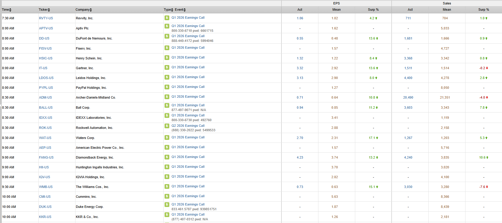
Task: Open the FANG-US ticker link
Action: click(x=46, y=157)
